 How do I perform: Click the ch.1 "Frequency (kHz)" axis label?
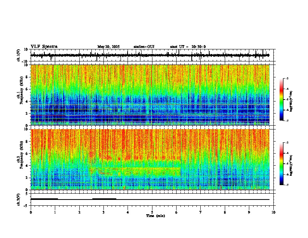(x=21, y=90)
